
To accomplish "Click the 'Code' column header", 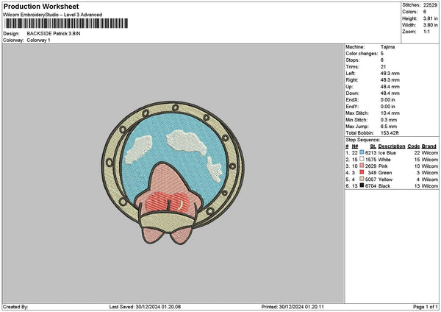I will point(413,146).
